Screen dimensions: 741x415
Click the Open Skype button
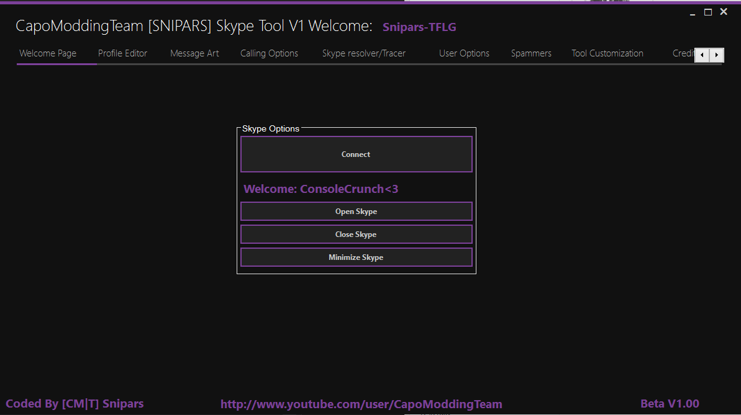click(357, 212)
